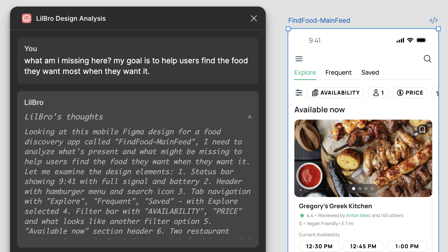Viewport: 448px width, 252px height.
Task: Click the Wi-Fi icon in status bar
Action: tap(410, 40)
